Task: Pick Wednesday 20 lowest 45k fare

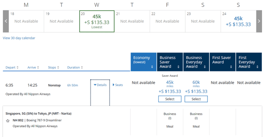Action: 97,21
